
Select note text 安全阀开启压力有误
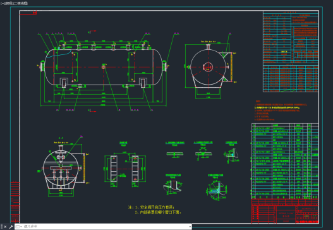(x=157, y=207)
